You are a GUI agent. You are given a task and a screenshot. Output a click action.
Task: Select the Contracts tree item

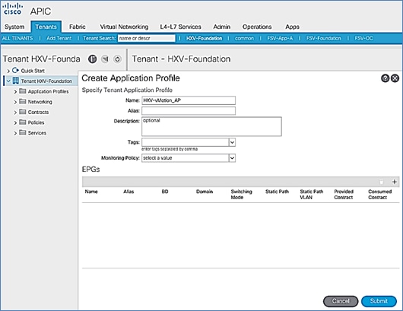click(38, 112)
